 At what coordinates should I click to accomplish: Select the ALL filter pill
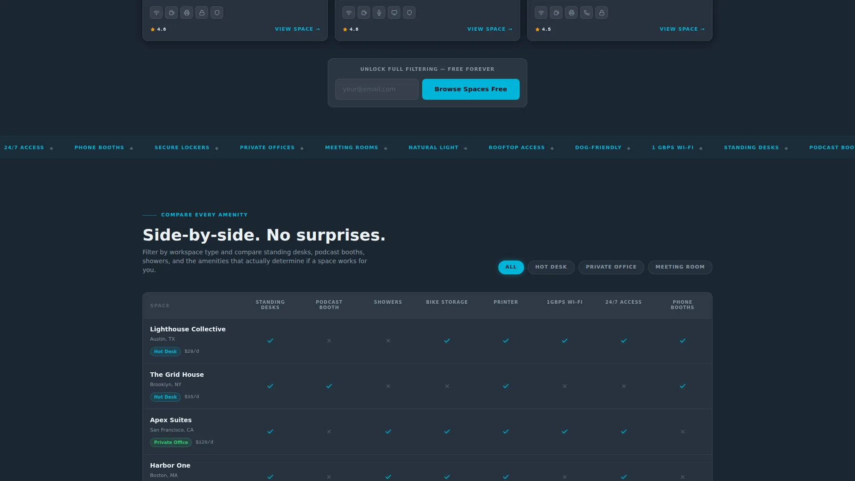click(x=511, y=267)
